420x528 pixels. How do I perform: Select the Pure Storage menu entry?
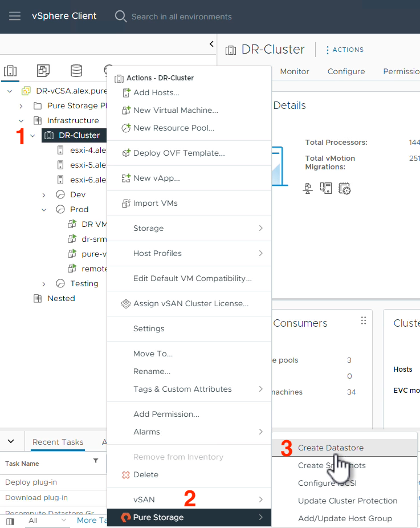pos(189,517)
